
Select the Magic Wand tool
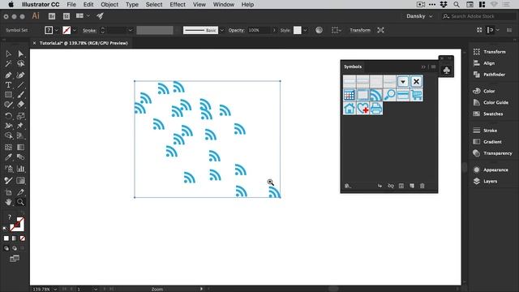click(8, 63)
